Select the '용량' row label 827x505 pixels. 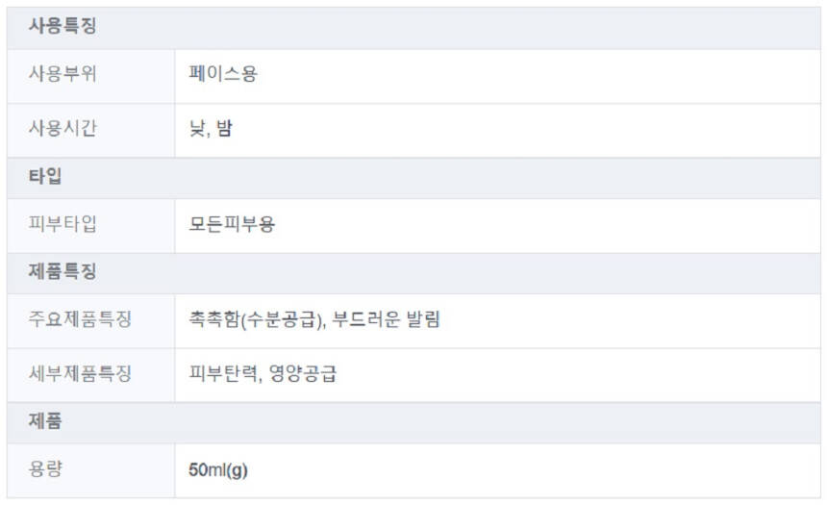46,469
